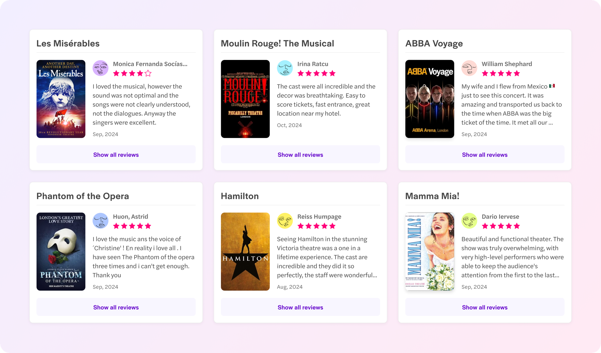Viewport: 601px width, 353px height.
Task: Click William Shephard's pink avatar icon
Action: pos(469,68)
